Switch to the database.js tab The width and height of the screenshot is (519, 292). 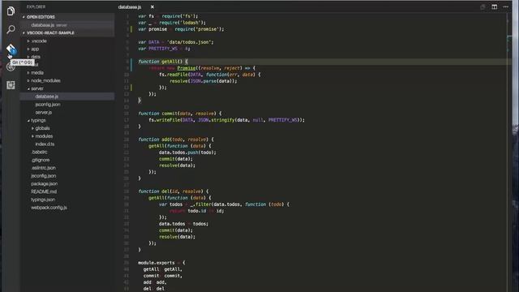[130, 7]
